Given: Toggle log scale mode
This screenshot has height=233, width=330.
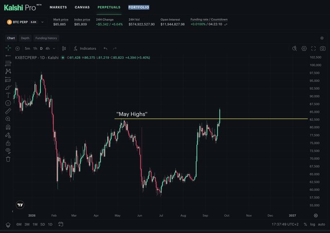Looking at the screenshot, I should [x=313, y=224].
